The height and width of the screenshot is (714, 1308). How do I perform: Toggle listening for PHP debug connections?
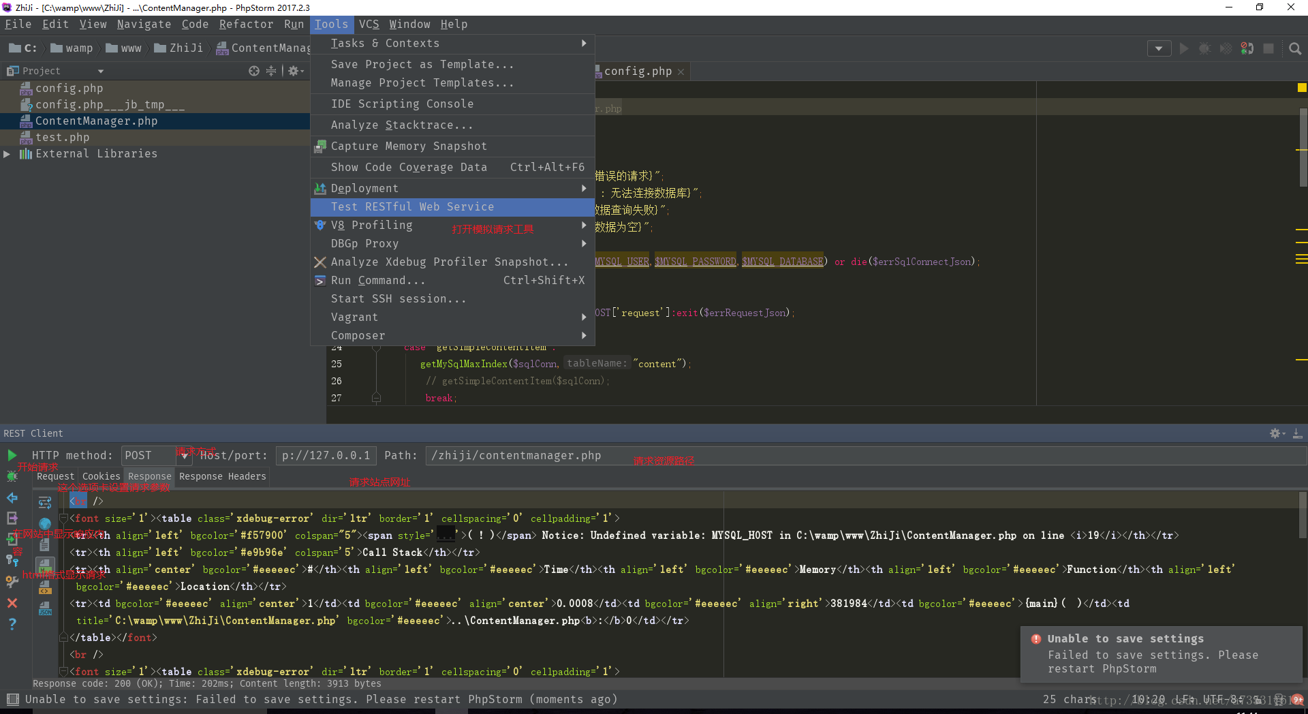(1247, 49)
